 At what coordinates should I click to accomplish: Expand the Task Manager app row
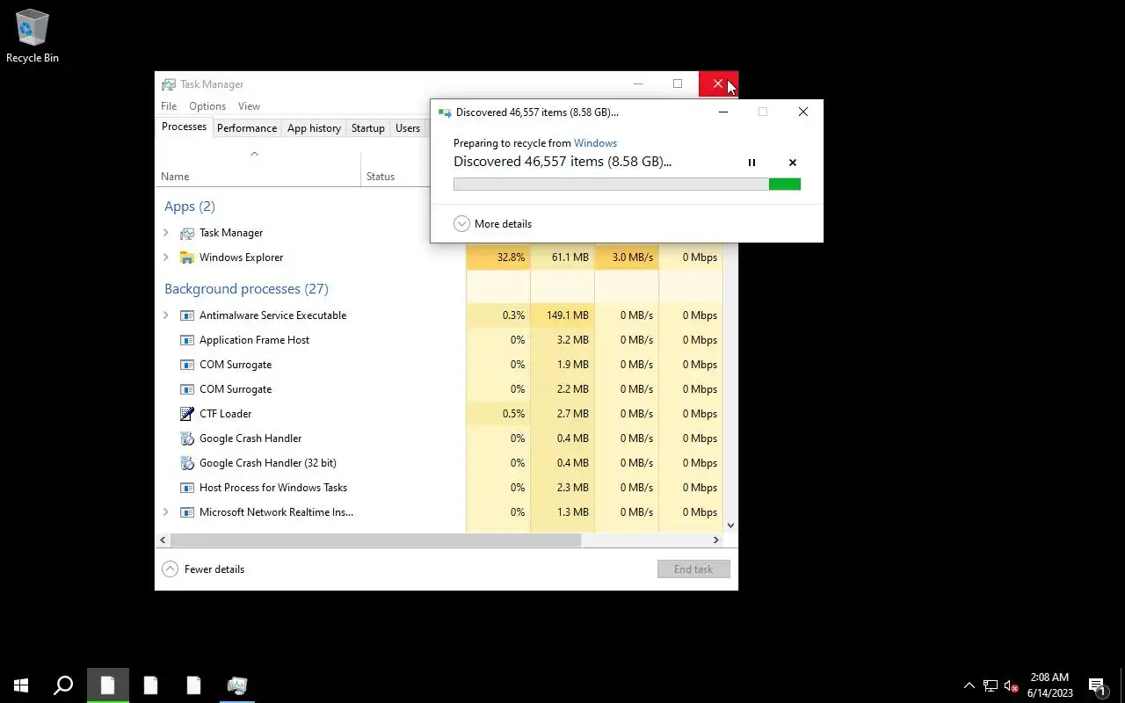[166, 233]
